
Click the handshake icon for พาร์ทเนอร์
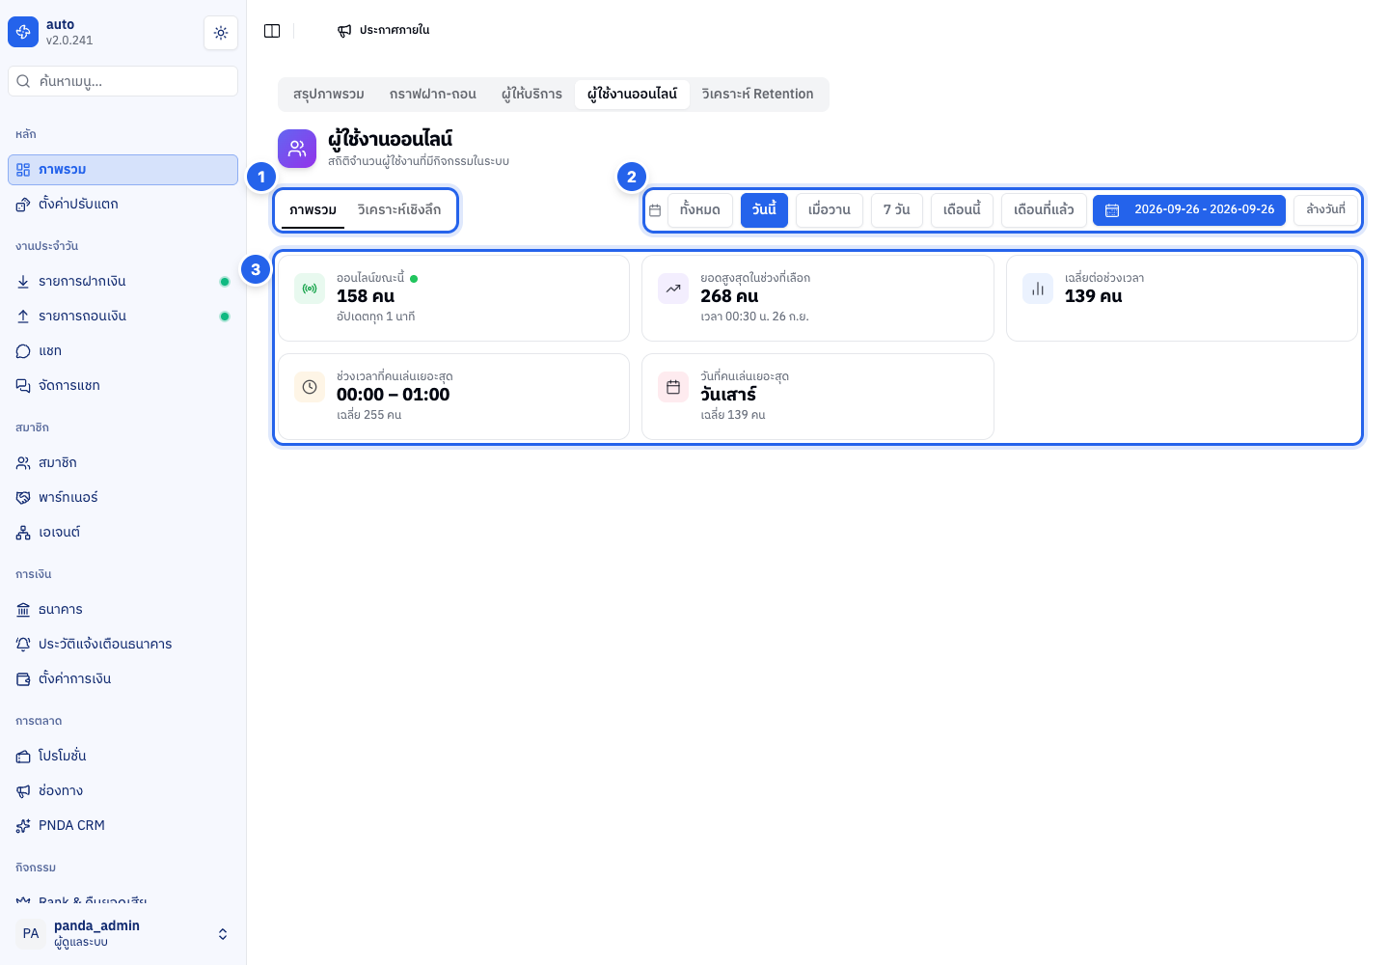23,498
